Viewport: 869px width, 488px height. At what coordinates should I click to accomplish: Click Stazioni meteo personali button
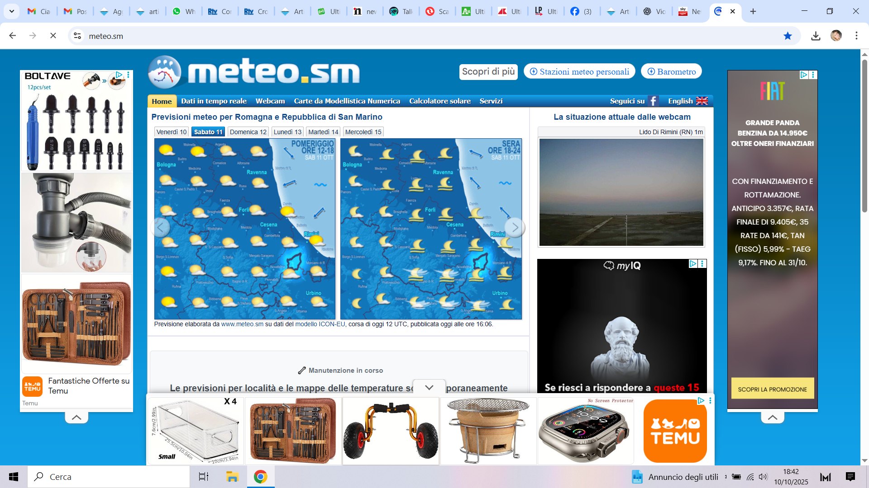point(579,71)
